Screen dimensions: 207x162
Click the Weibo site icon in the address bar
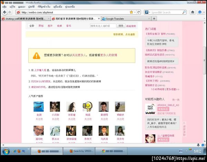point(19,12)
